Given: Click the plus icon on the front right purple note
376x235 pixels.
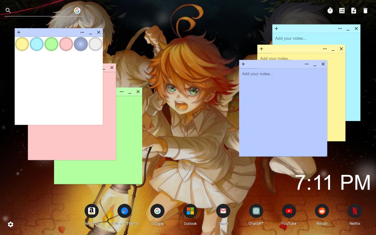Looking at the screenshot, I should [x=243, y=64].
